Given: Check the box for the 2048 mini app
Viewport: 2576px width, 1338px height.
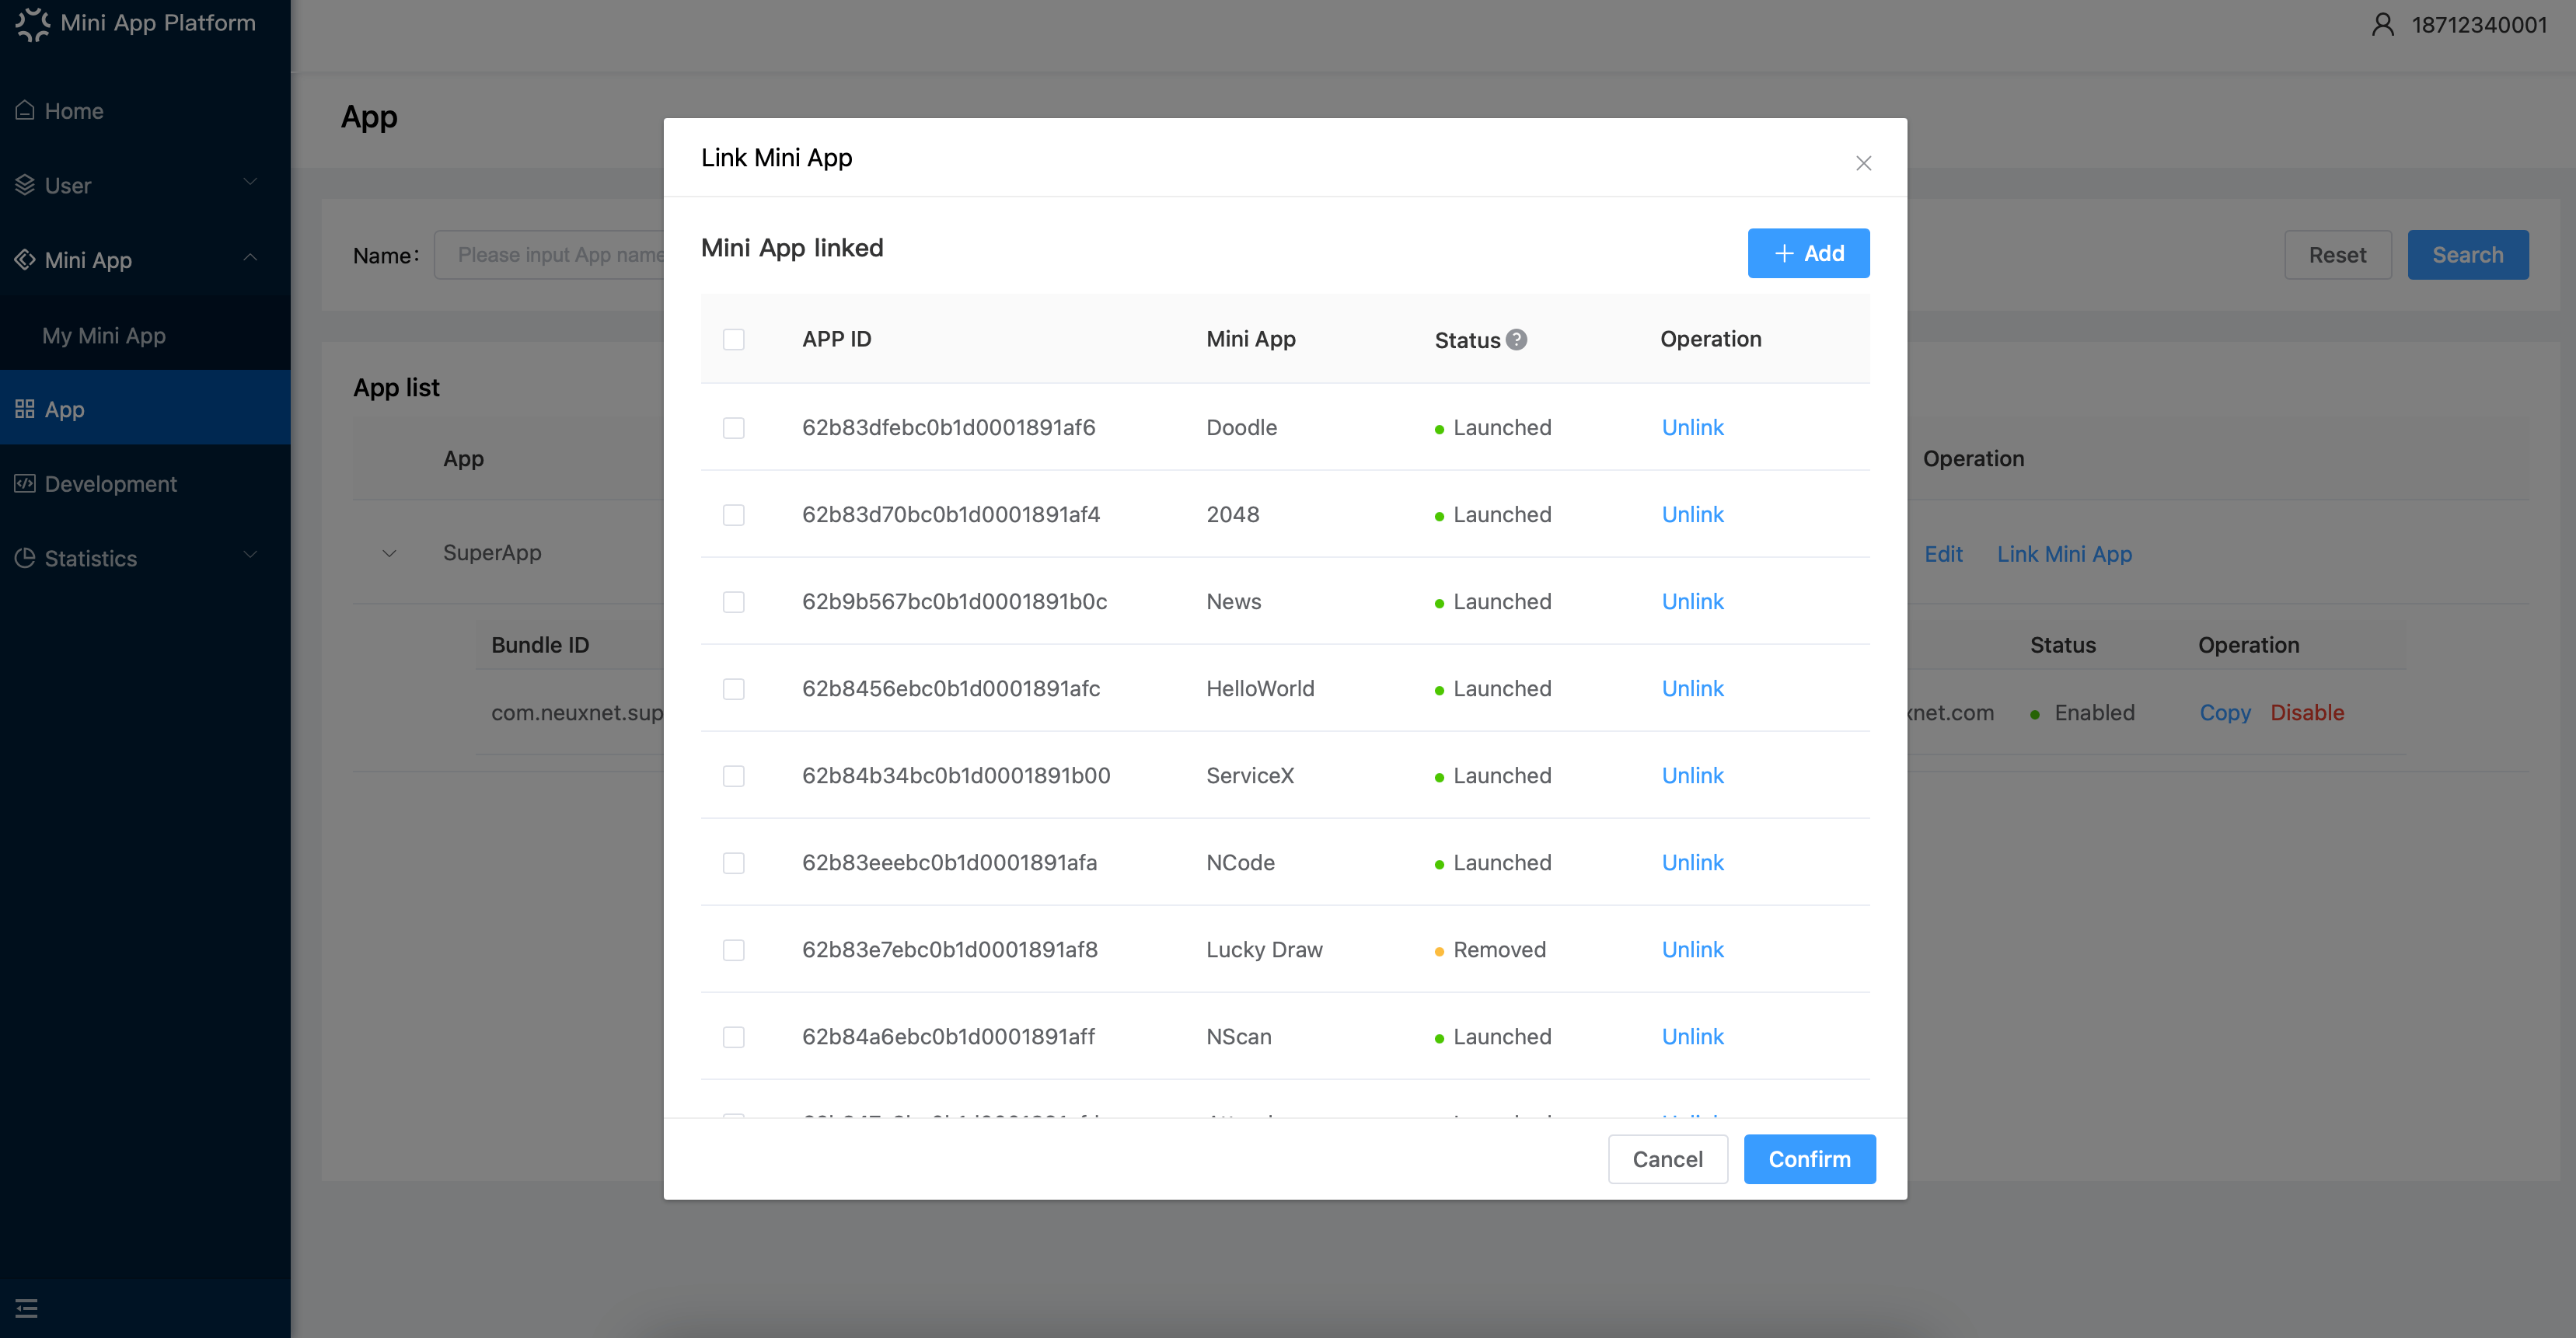Looking at the screenshot, I should pyautogui.click(x=734, y=514).
